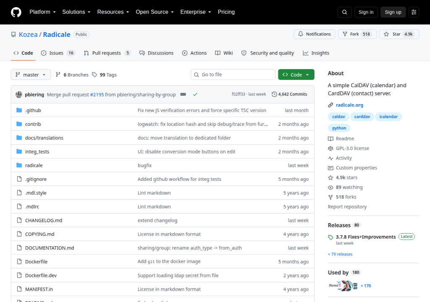
Task: Expand the Resources menu
Action: pos(113,12)
